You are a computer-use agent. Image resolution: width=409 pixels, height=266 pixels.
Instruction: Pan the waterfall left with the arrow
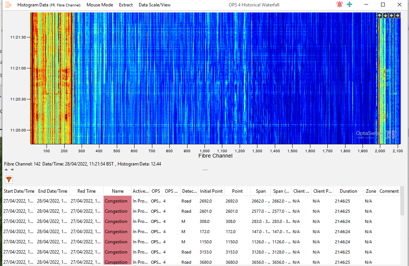coord(392,15)
